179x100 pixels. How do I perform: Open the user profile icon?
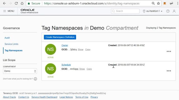point(174,11)
